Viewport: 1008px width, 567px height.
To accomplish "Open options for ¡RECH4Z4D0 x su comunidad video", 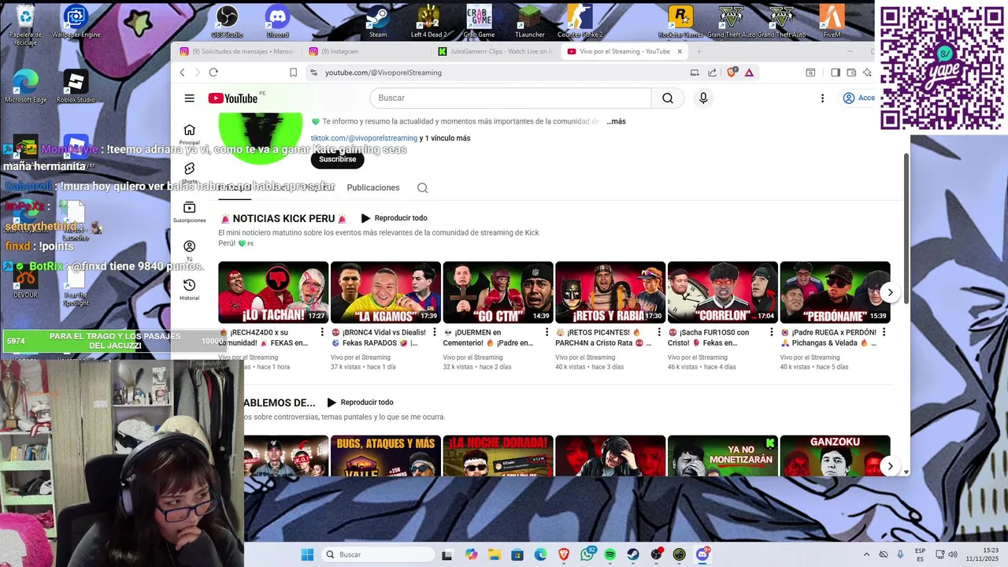I will coord(322,332).
